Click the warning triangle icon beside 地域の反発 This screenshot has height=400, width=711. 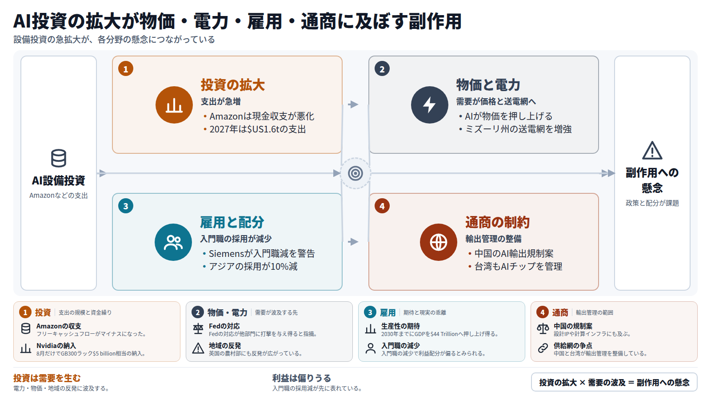(x=198, y=348)
